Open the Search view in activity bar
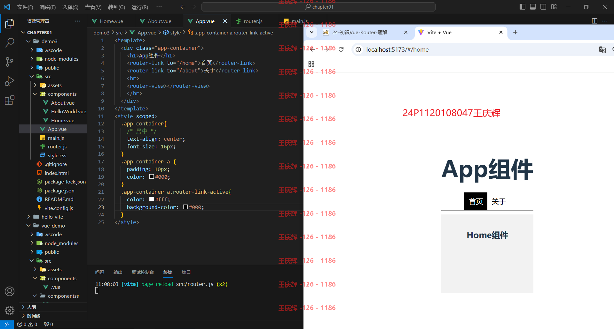Viewport: 614px width, 329px height. click(x=10, y=42)
